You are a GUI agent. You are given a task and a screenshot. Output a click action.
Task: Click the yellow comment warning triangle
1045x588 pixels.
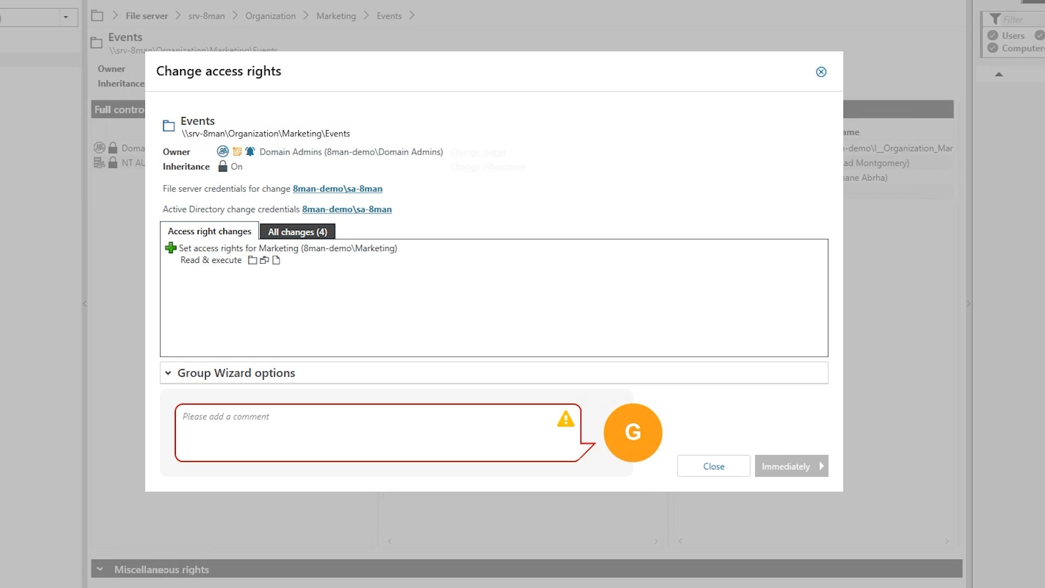565,419
